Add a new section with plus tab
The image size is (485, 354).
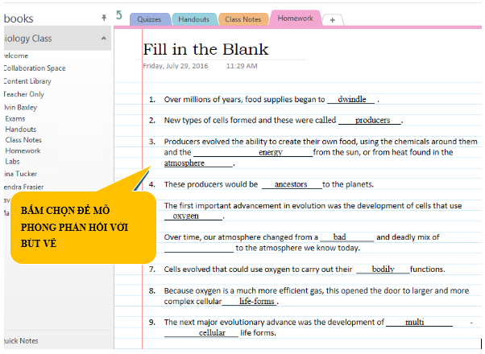point(334,19)
